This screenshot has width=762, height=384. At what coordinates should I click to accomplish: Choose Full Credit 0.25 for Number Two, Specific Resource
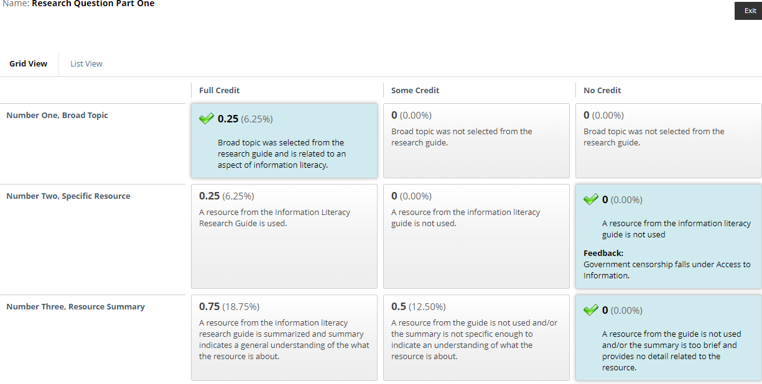tap(284, 236)
